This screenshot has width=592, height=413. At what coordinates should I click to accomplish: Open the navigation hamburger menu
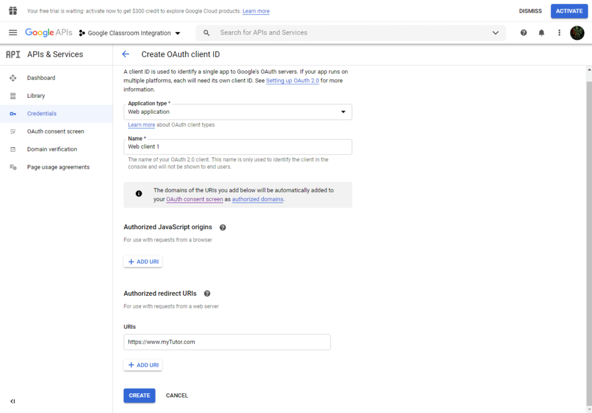click(x=13, y=32)
